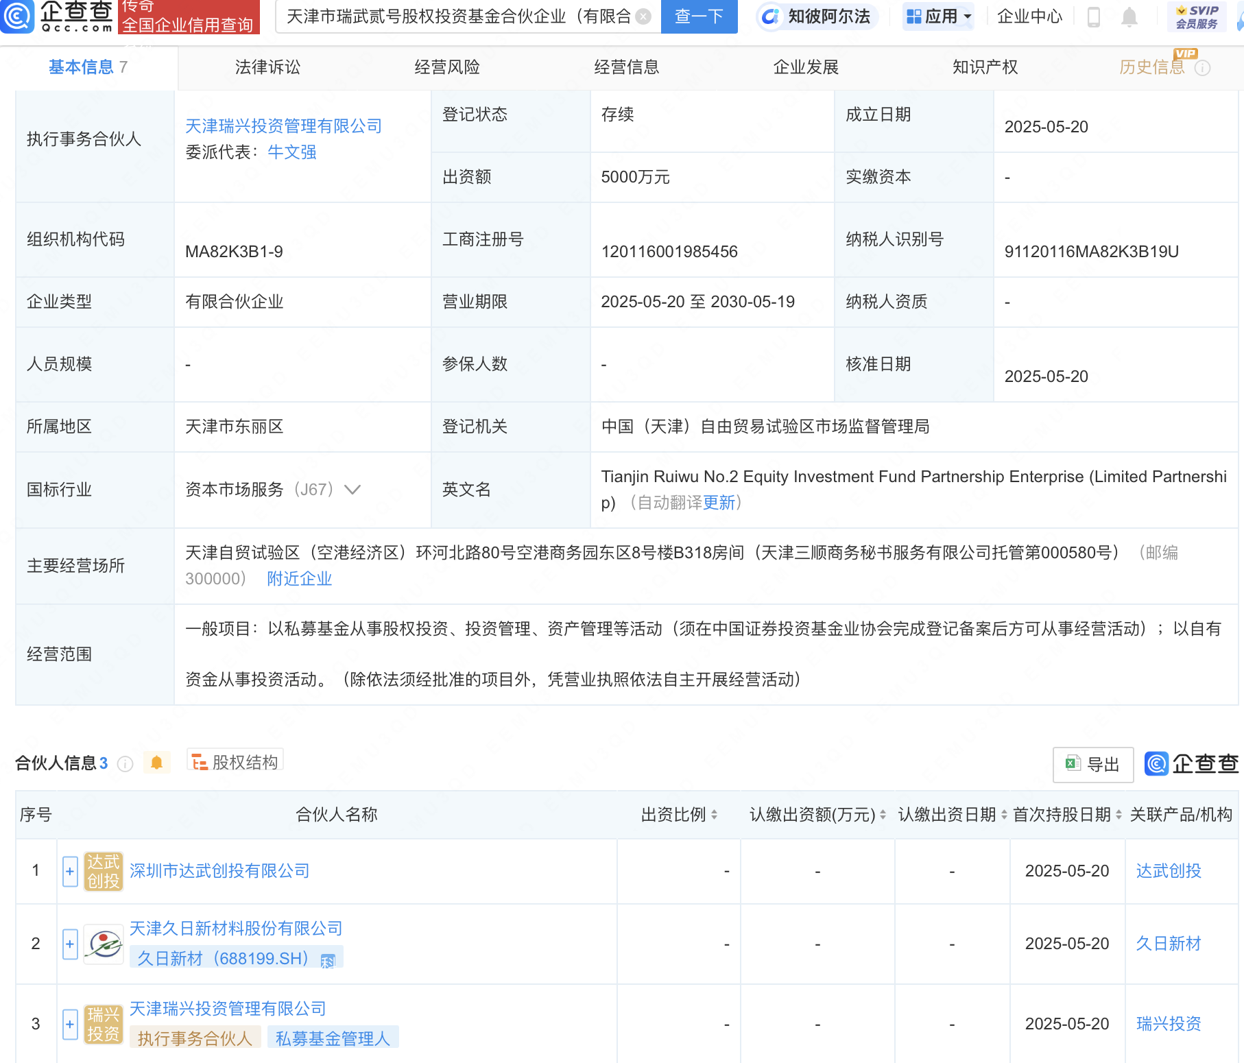This screenshot has height=1063, width=1244.
Task: Open related product 瑞兴投资
Action: [1169, 1024]
